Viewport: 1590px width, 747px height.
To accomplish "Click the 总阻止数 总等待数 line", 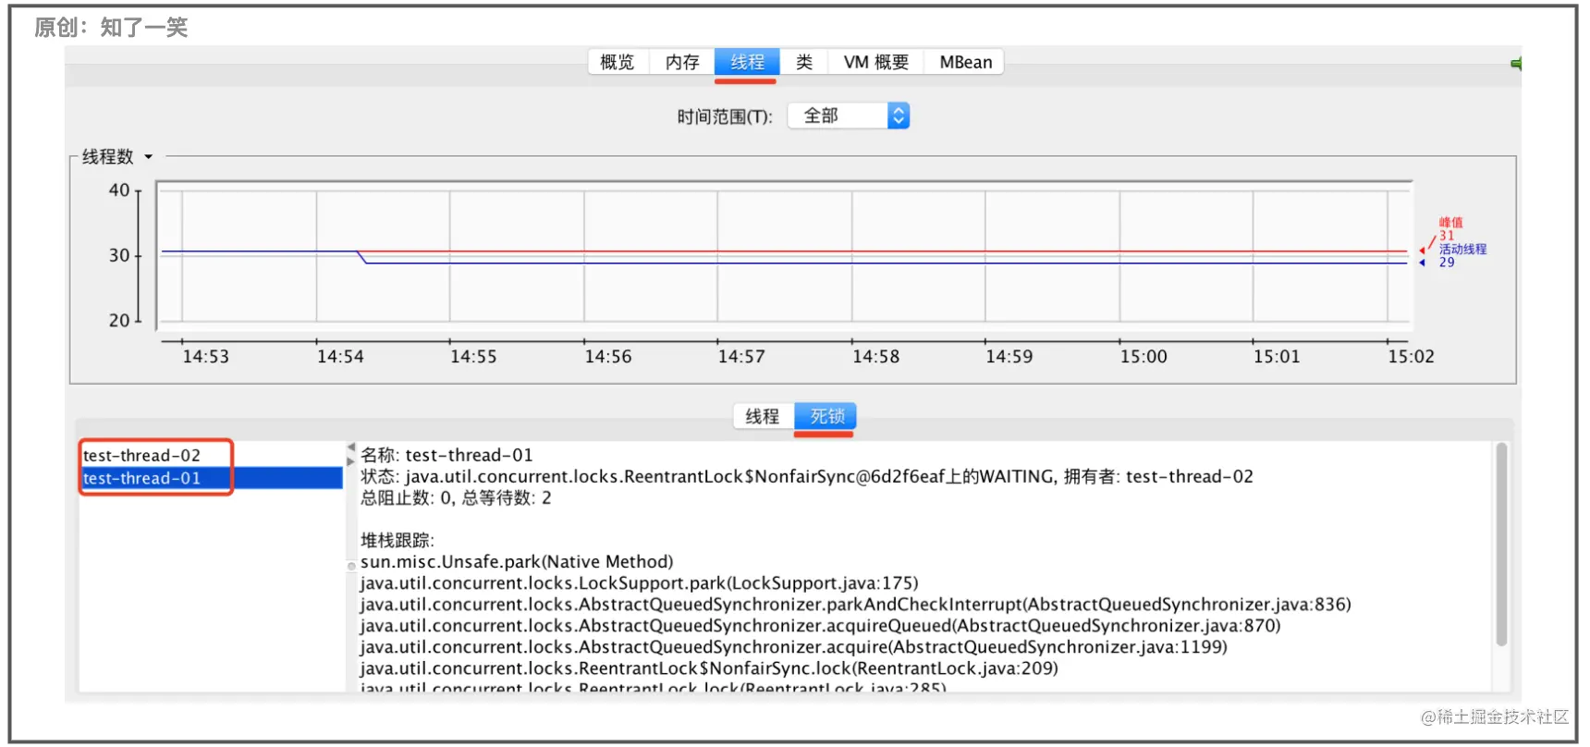I will [x=456, y=497].
